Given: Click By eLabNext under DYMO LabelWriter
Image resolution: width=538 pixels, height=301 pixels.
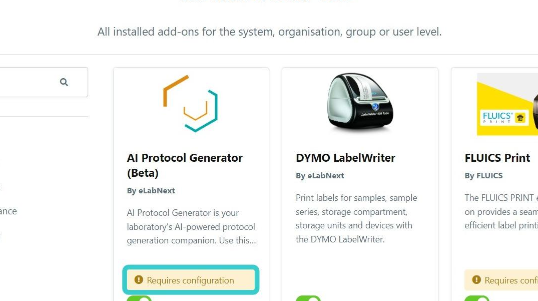Looking at the screenshot, I should 320,176.
